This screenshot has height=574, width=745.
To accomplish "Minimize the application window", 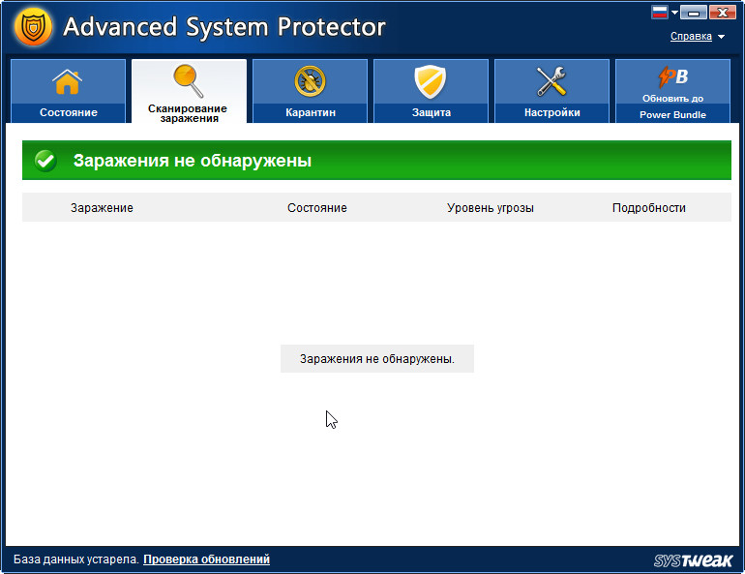I will (x=694, y=12).
